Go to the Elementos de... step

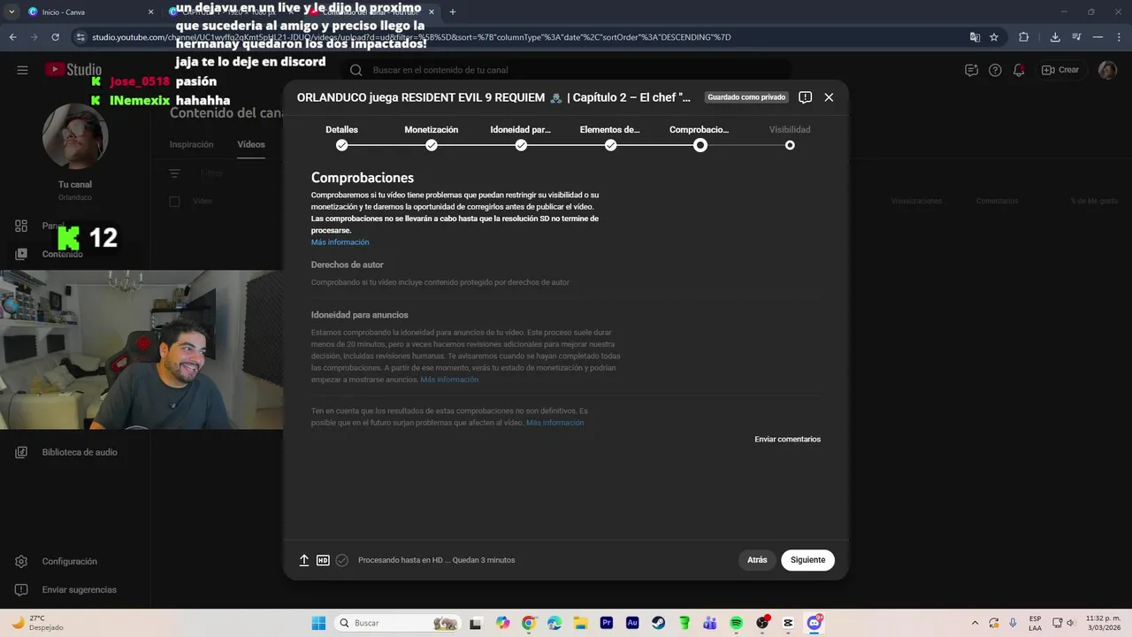point(610,137)
